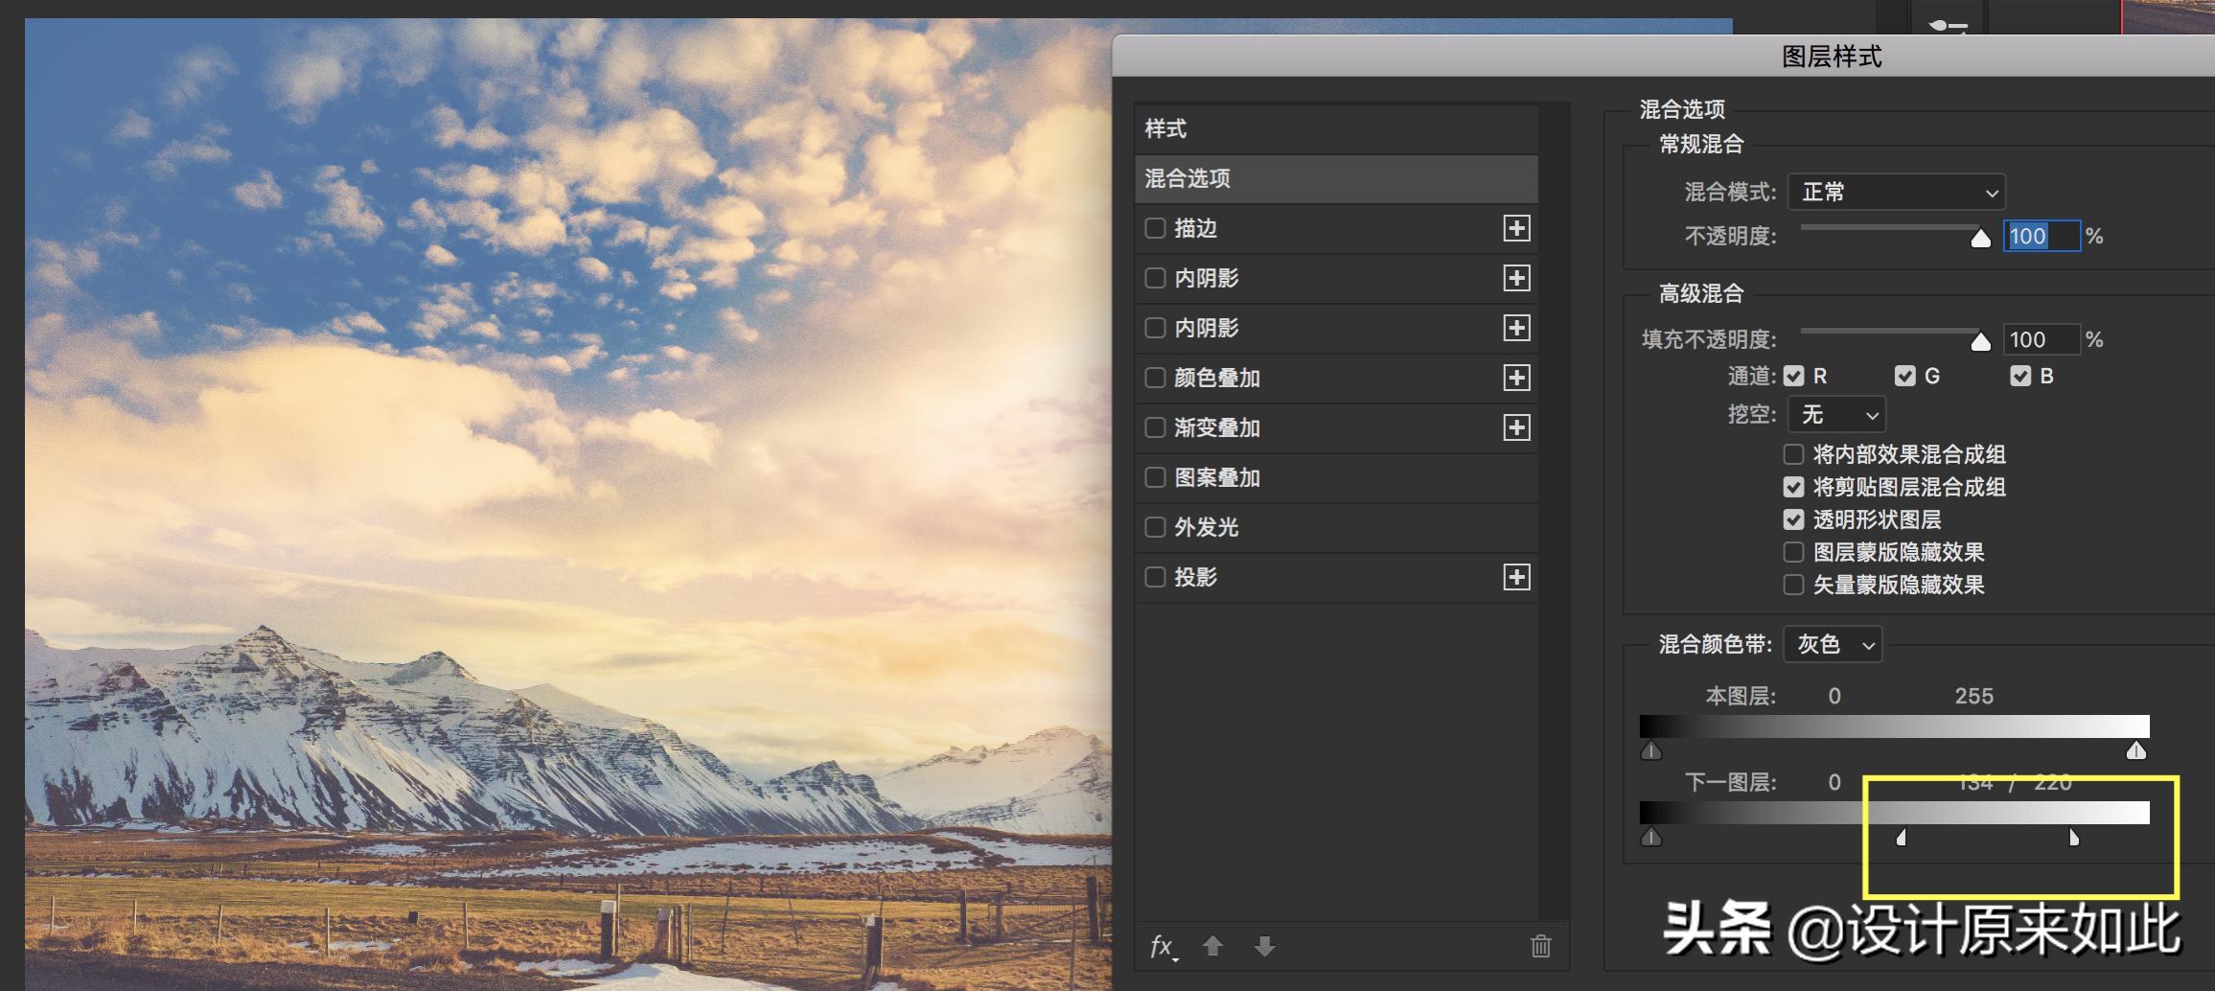Open the fx effects menu icon
This screenshot has height=991, width=2215.
1163,947
